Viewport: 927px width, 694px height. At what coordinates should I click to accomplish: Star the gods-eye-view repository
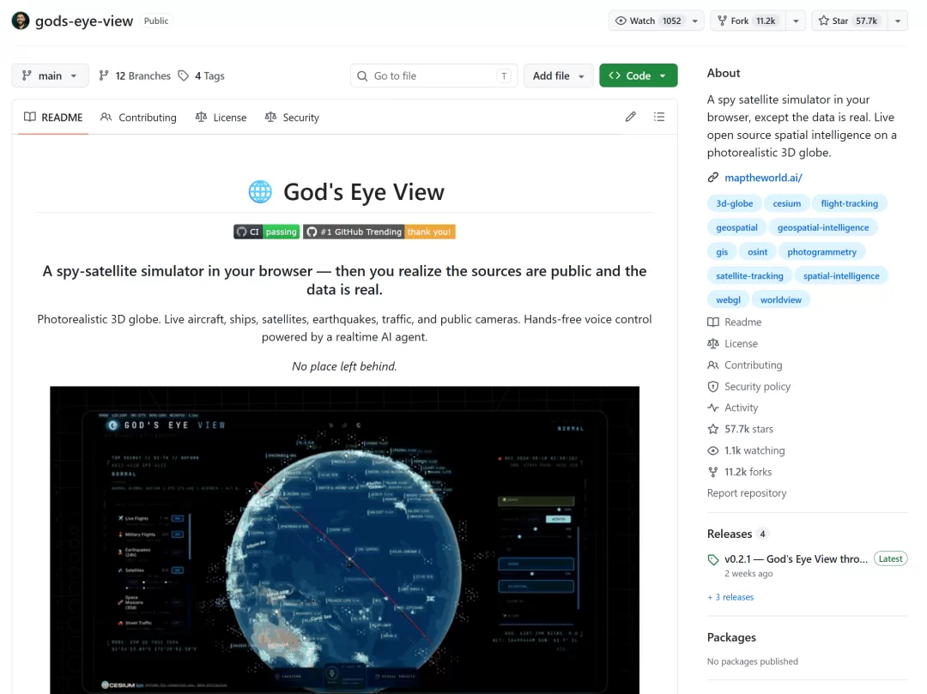[849, 21]
